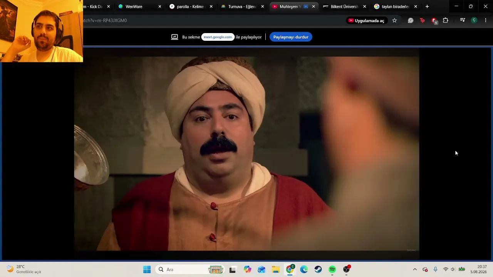The image size is (493, 277).
Task: Open the media controls icon
Action: (x=463, y=20)
